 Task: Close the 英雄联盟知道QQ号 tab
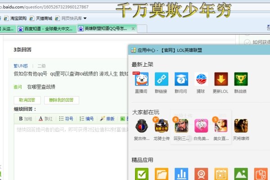coord(133,29)
